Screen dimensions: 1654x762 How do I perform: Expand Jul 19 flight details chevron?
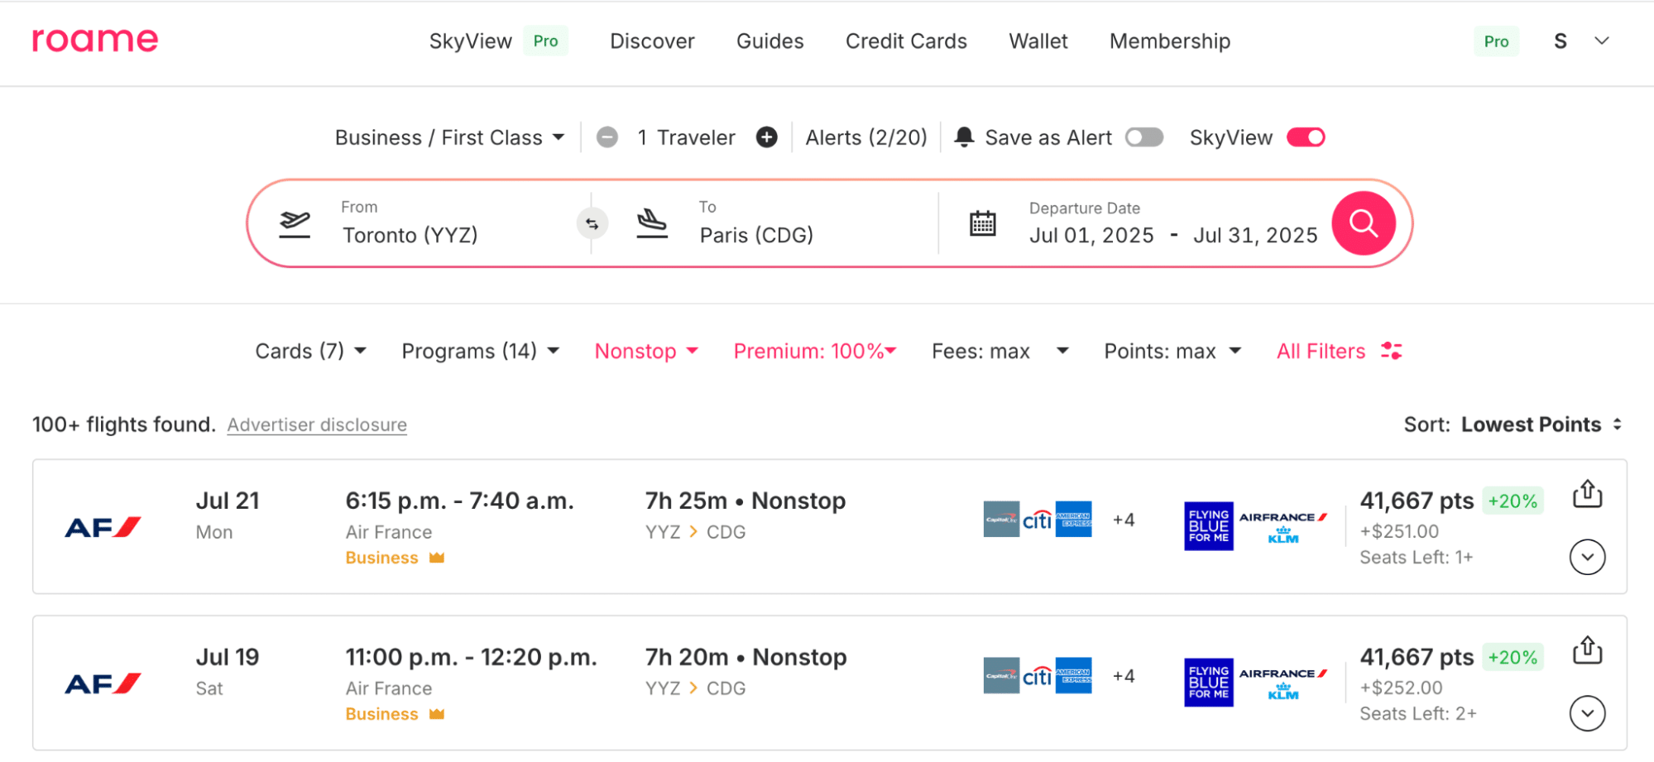[1586, 713]
